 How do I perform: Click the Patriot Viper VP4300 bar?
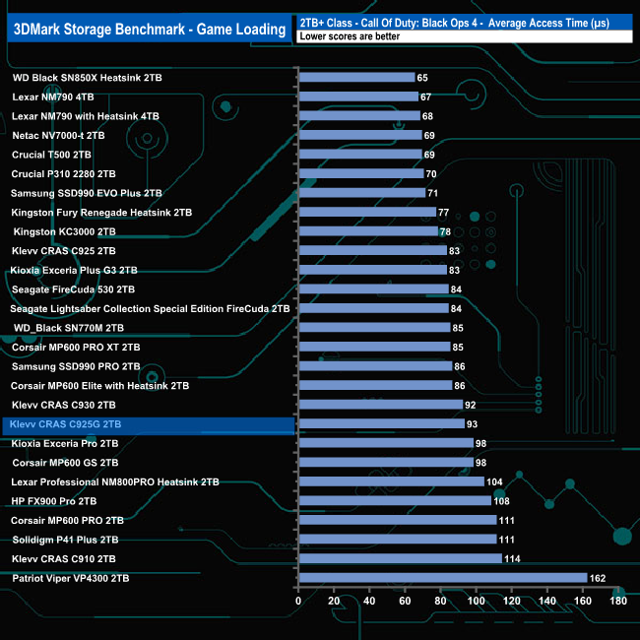(x=443, y=578)
